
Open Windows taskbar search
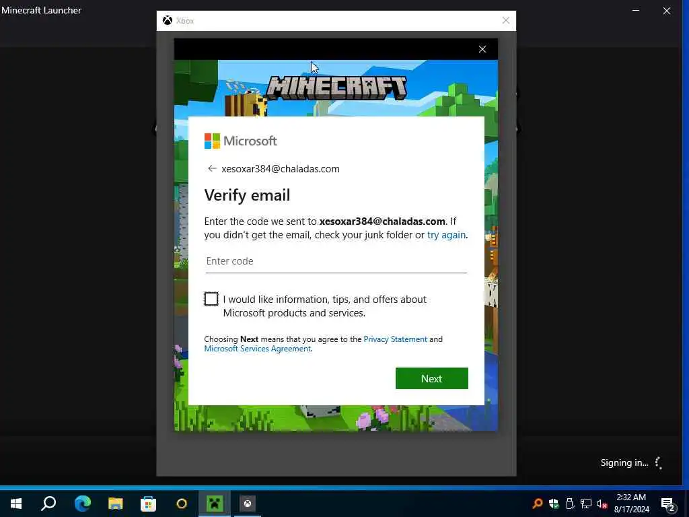click(x=48, y=504)
